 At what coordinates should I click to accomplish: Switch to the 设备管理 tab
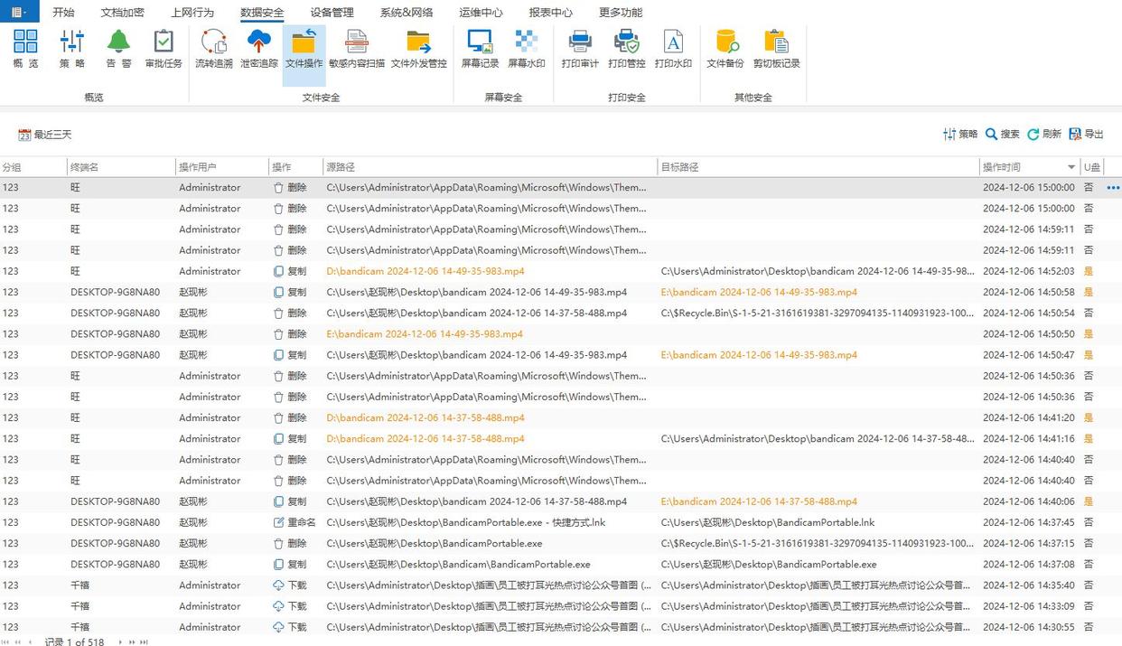coord(332,13)
